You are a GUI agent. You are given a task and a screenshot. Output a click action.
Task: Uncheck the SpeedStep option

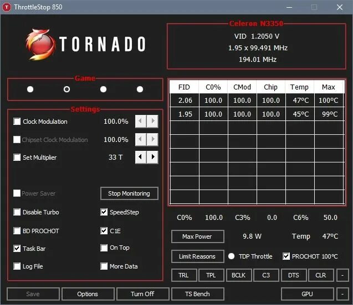pos(104,212)
